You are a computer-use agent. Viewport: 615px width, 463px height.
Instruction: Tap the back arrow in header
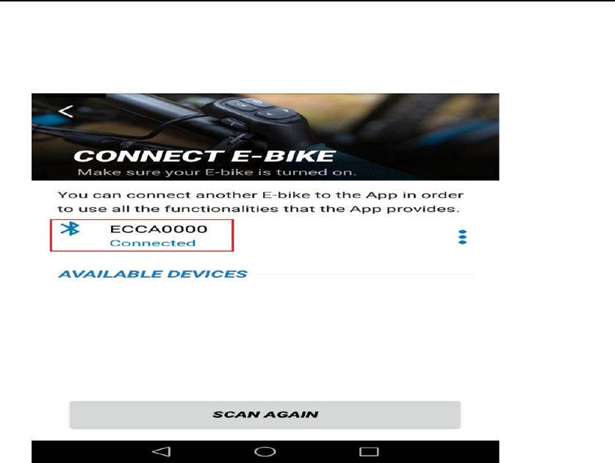coord(65,112)
